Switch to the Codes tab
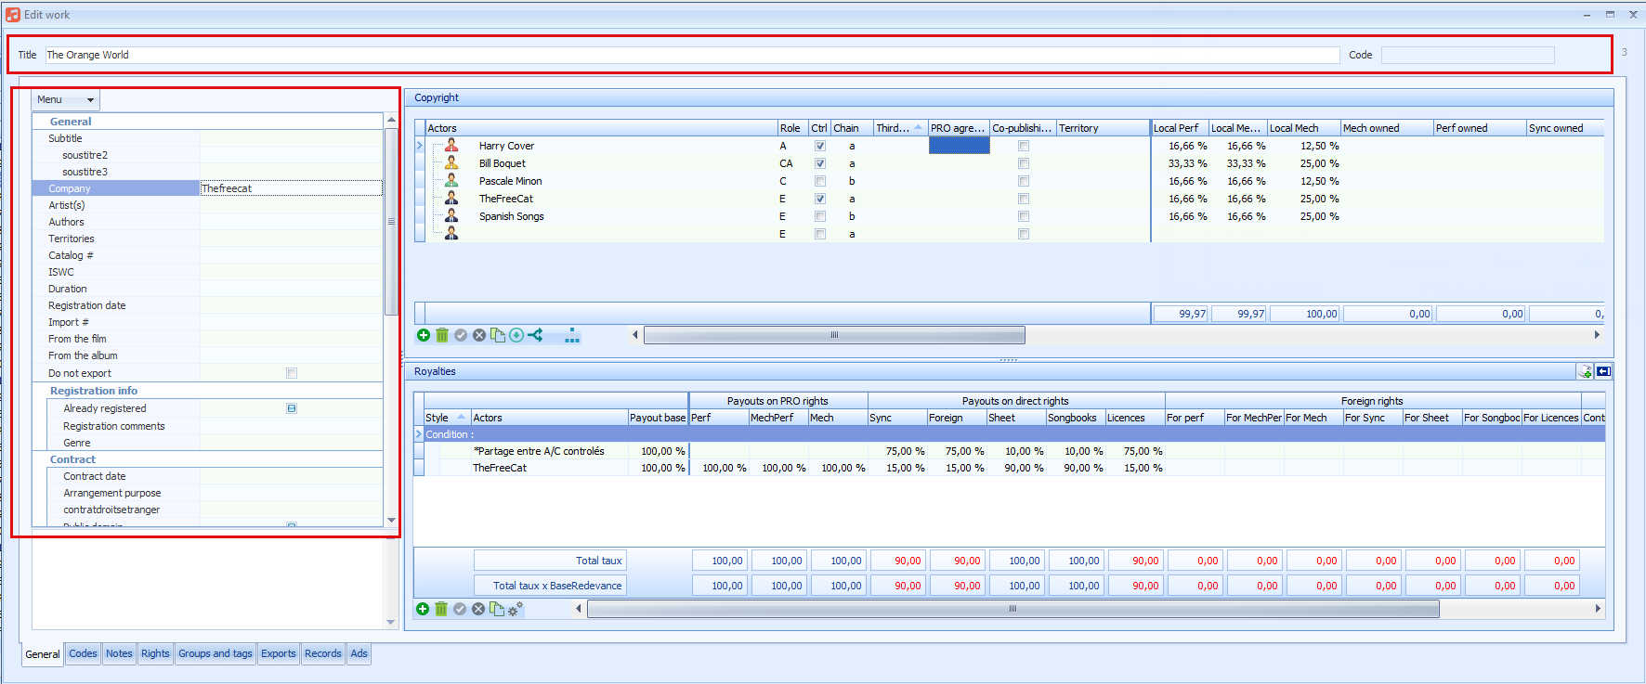 click(83, 653)
